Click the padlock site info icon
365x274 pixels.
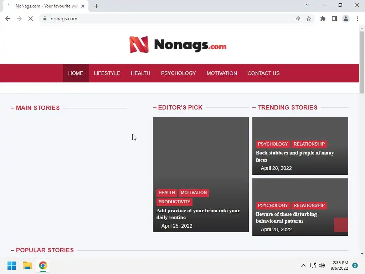(x=45, y=19)
